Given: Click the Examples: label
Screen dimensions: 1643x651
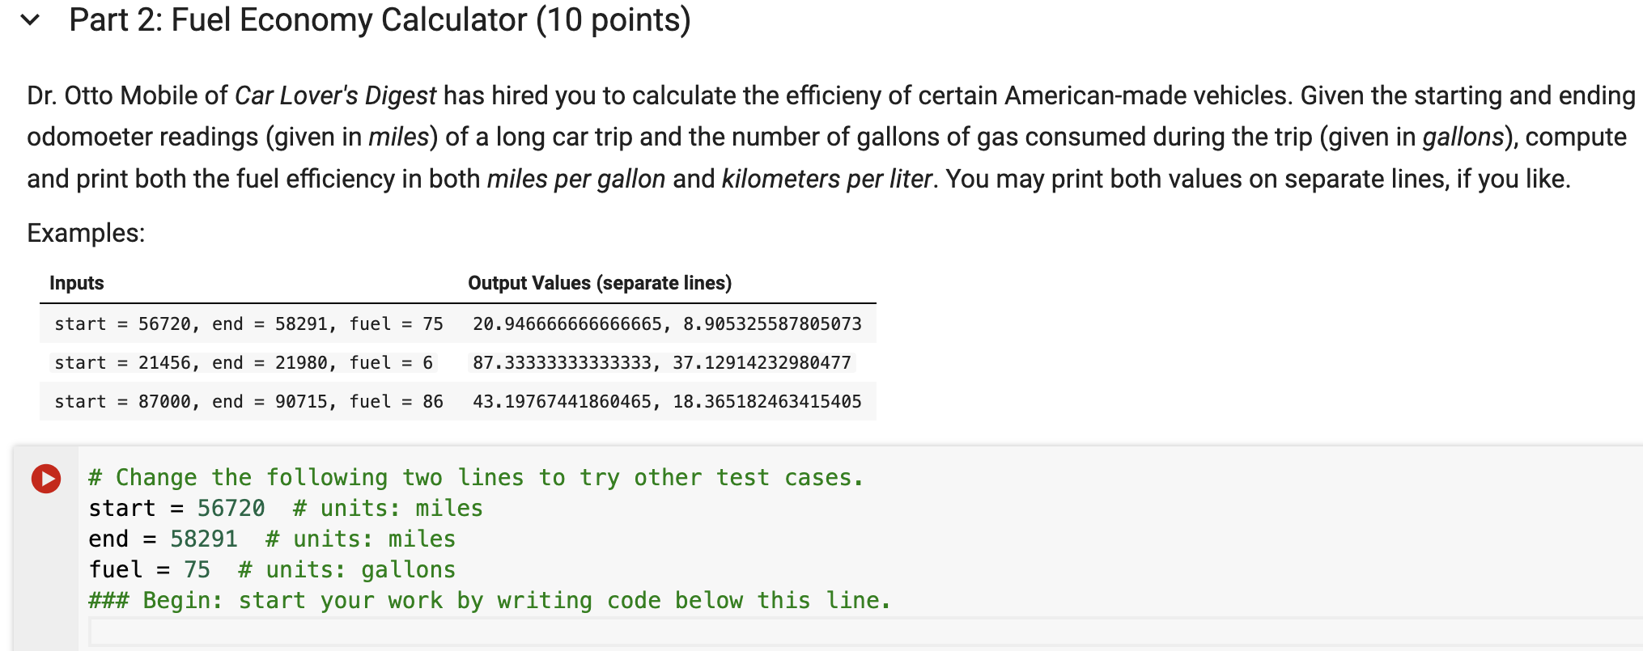Looking at the screenshot, I should pyautogui.click(x=84, y=234).
